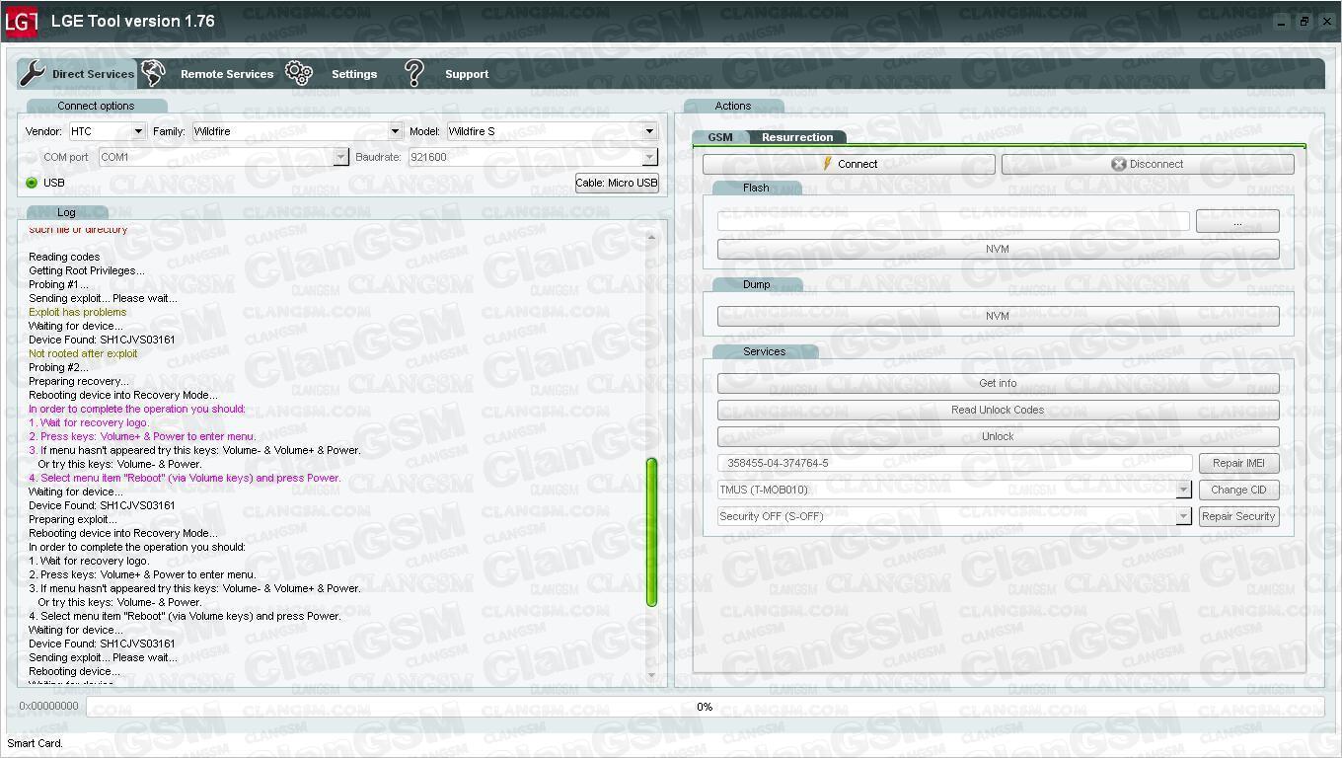1342x758 pixels.
Task: Open the TMUS (T-MOB010) CID dropdown
Action: [954, 490]
